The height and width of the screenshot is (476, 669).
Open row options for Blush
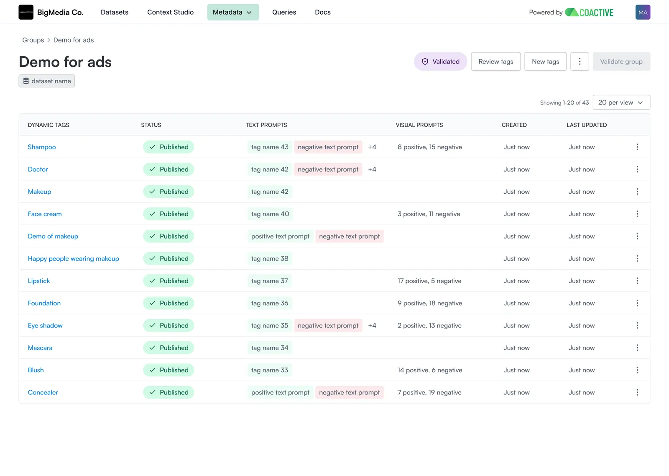[637, 370]
